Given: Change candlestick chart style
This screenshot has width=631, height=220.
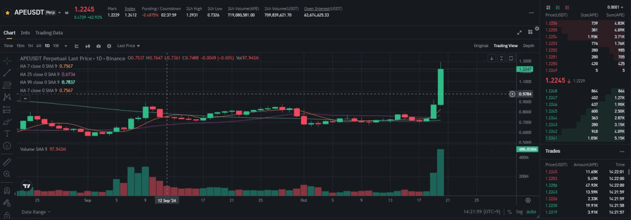Looking at the screenshot, I should click(88, 46).
